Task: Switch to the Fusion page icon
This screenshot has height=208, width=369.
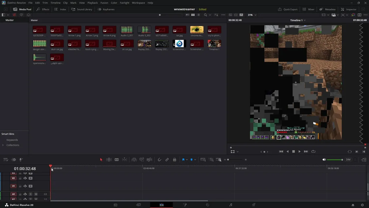Action: tap(185, 205)
